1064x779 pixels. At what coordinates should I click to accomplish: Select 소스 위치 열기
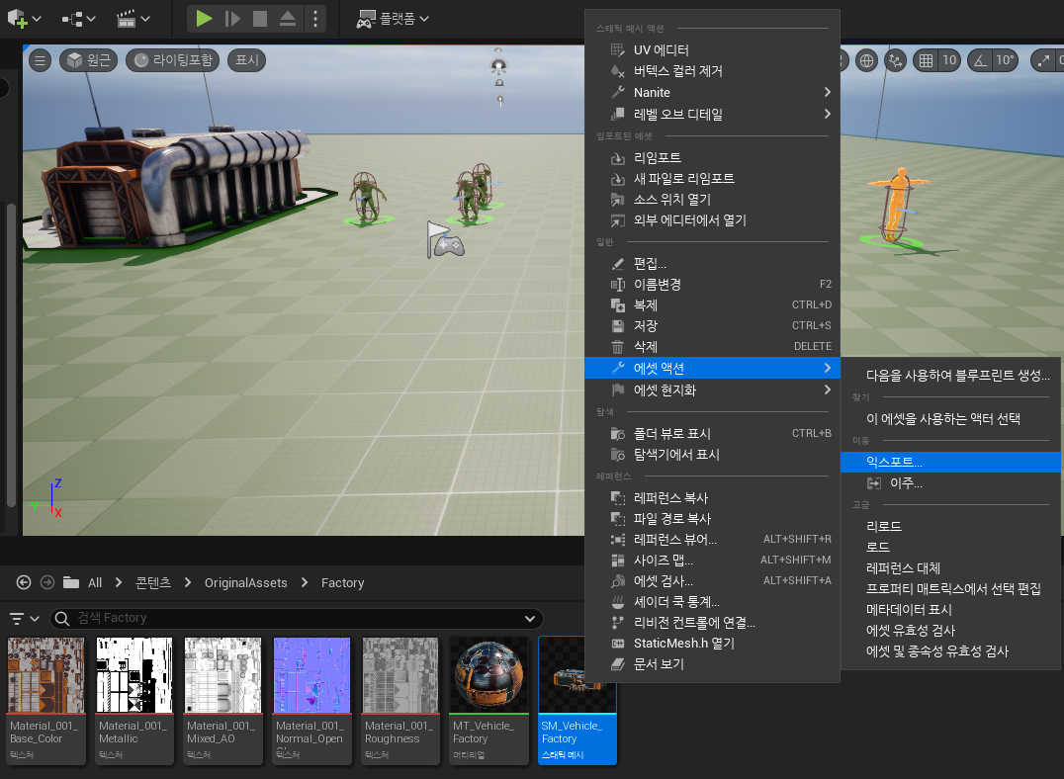[x=713, y=200]
